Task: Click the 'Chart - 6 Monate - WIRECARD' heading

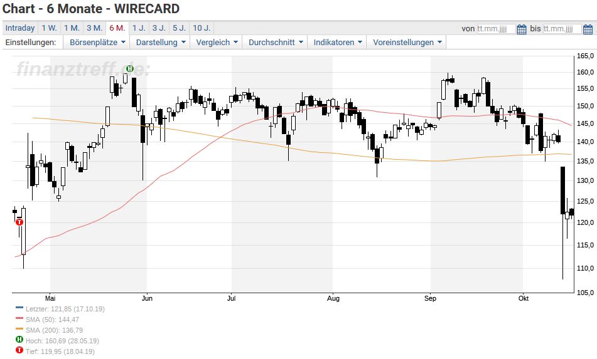Action: point(91,8)
